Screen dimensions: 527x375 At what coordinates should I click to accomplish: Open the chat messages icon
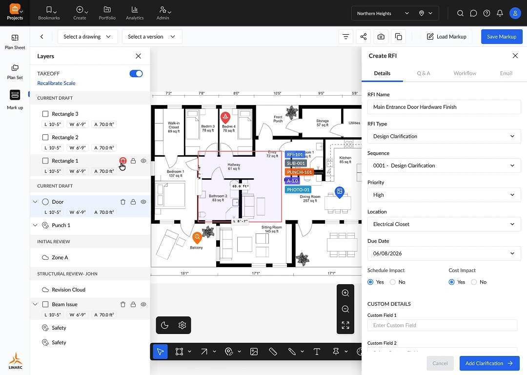[x=473, y=13]
